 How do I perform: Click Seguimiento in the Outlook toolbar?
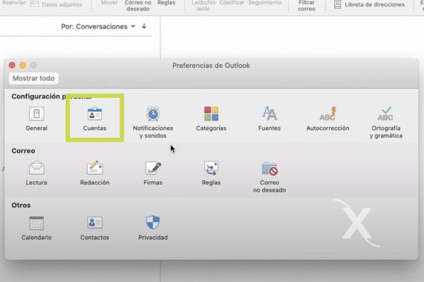[x=265, y=3]
